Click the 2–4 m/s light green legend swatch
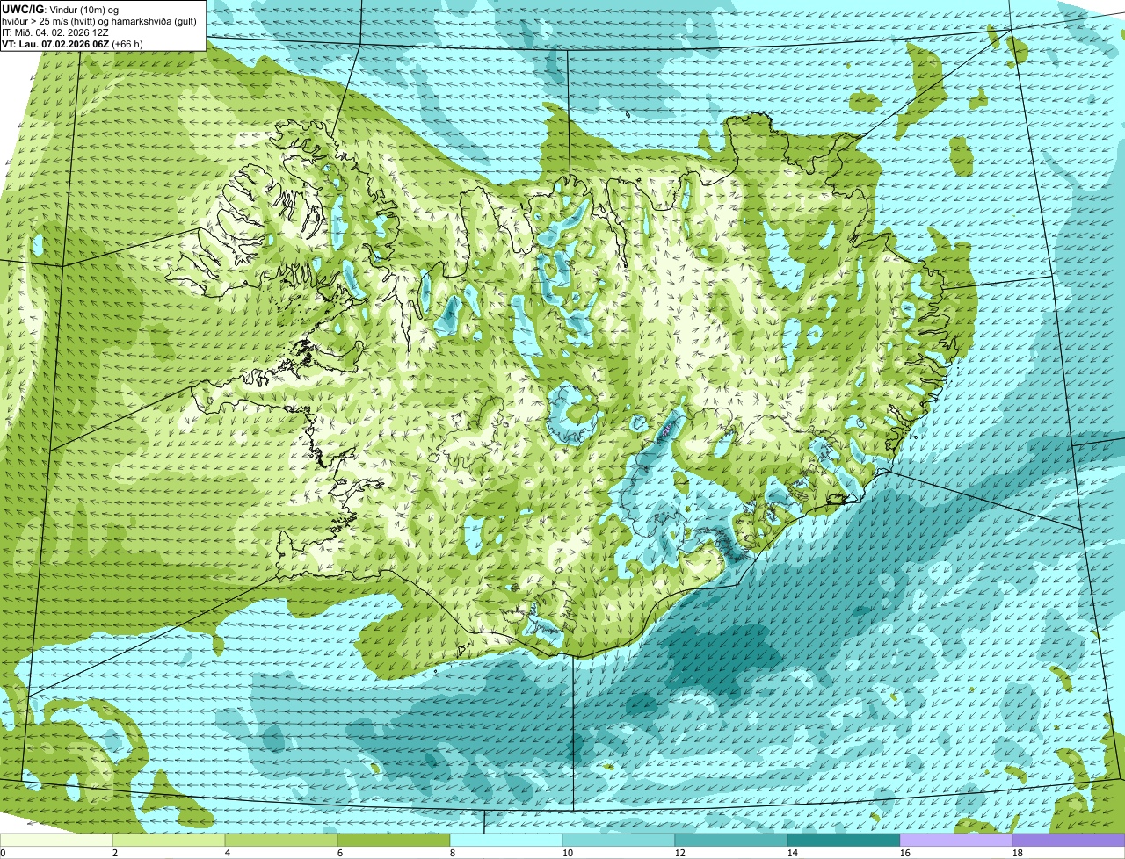Screen dimensions: 1125x859 (169, 841)
